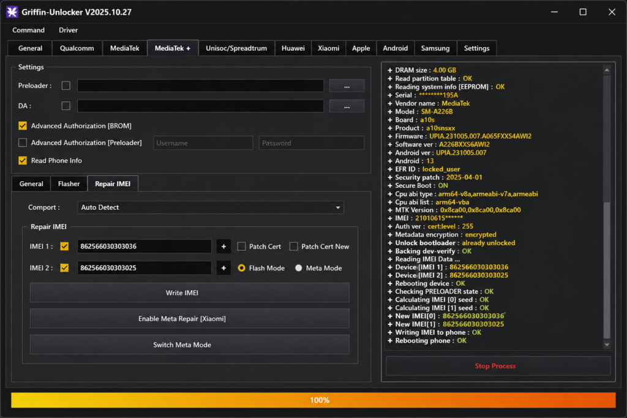This screenshot has height=418, width=627.
Task: Uncheck Advanced Authorization [BROM]
Action: [x=23, y=126]
